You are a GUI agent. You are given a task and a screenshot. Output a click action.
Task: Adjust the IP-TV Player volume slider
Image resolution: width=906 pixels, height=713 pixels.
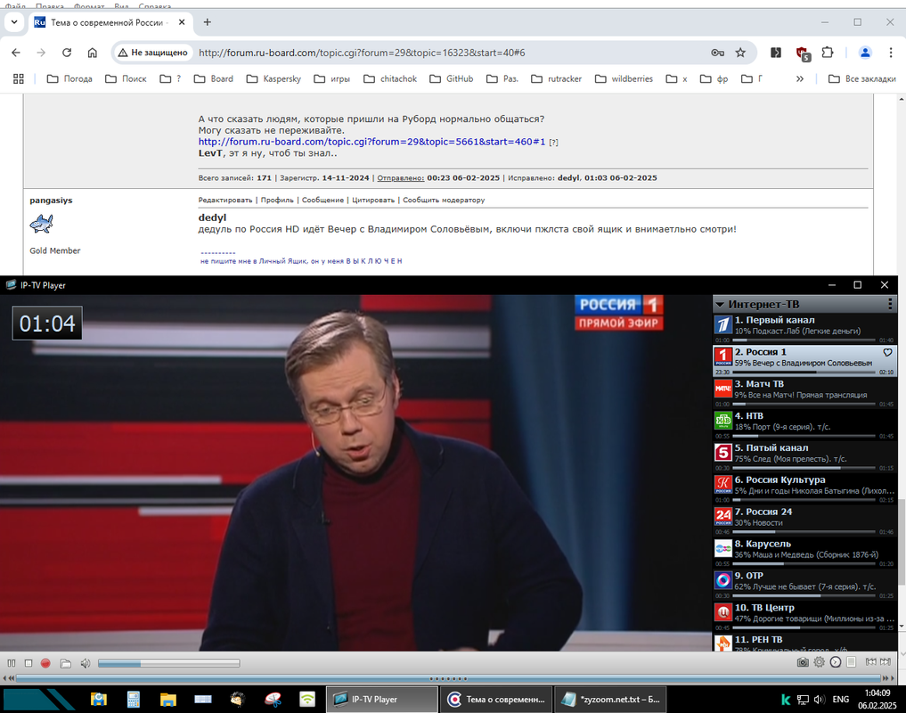(x=168, y=663)
